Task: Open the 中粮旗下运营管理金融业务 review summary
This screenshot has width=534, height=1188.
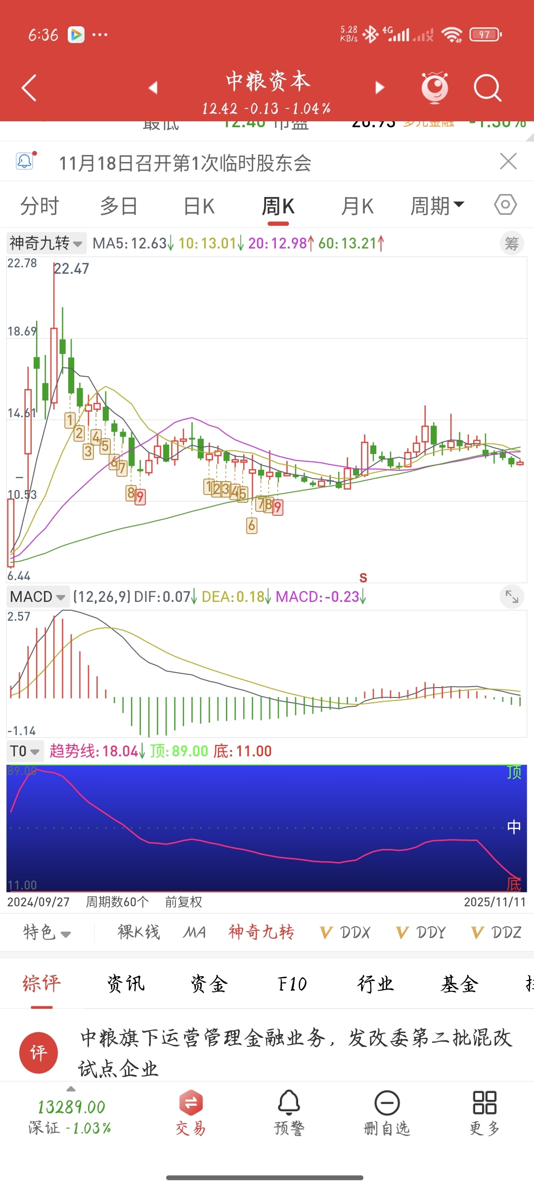Action: tap(296, 1053)
